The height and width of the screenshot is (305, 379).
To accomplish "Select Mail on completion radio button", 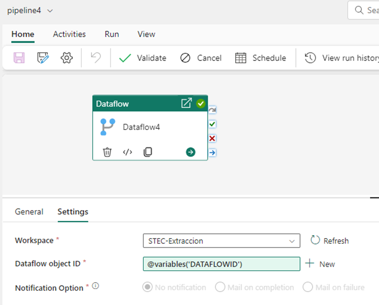I will [x=220, y=287].
